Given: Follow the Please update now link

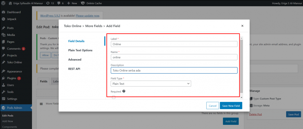Looking at the screenshot, I should pyautogui.click(x=88, y=16).
